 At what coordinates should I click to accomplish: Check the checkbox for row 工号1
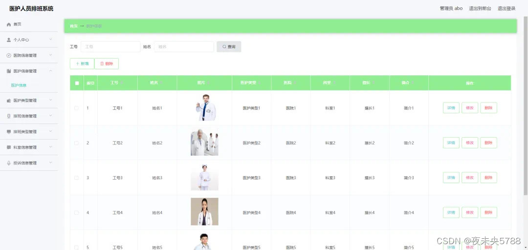coord(76,108)
